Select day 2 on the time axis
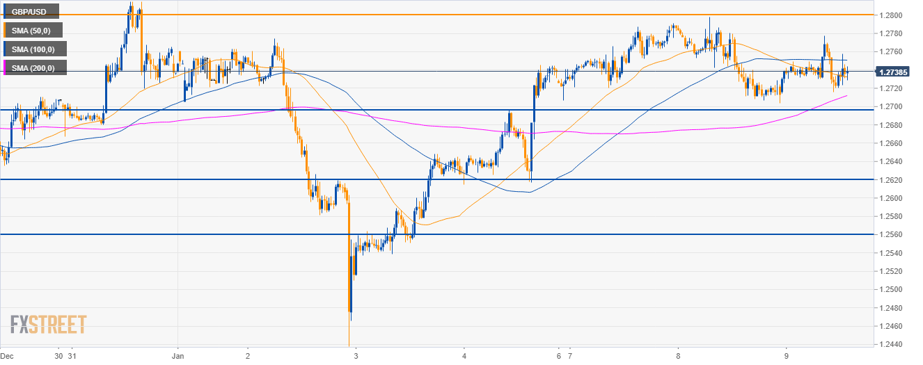This screenshot has width=923, height=365. pyautogui.click(x=248, y=355)
